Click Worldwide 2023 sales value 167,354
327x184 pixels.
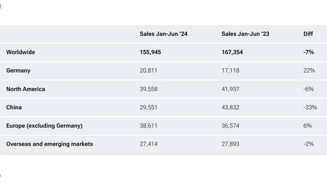pyautogui.click(x=232, y=52)
